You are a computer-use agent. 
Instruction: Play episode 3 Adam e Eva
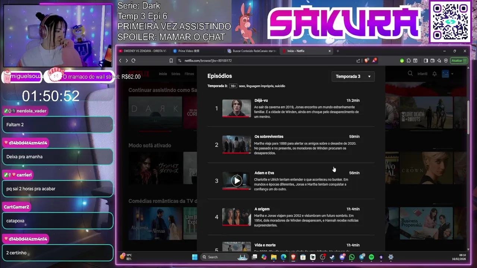237,181
